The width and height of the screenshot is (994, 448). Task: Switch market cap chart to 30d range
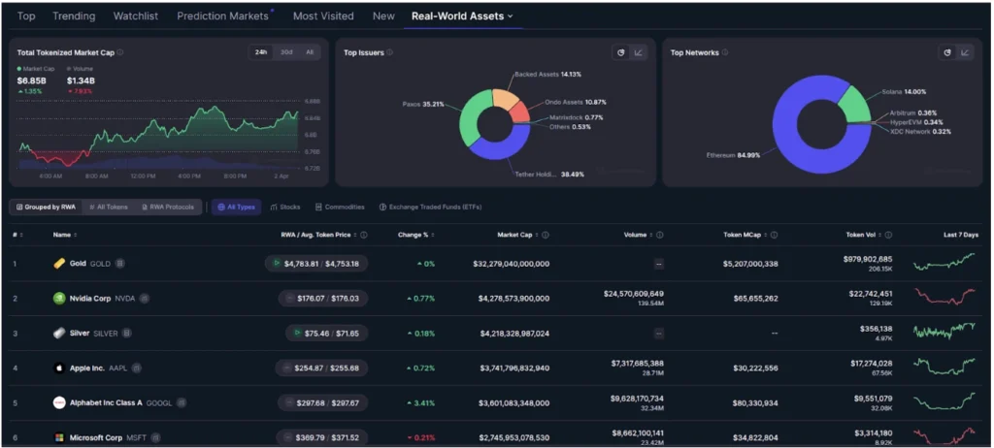286,52
